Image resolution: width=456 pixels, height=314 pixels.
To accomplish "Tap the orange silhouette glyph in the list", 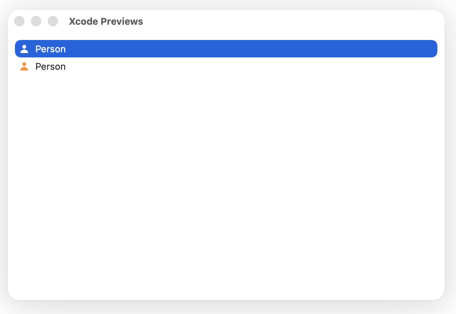I will coord(24,67).
